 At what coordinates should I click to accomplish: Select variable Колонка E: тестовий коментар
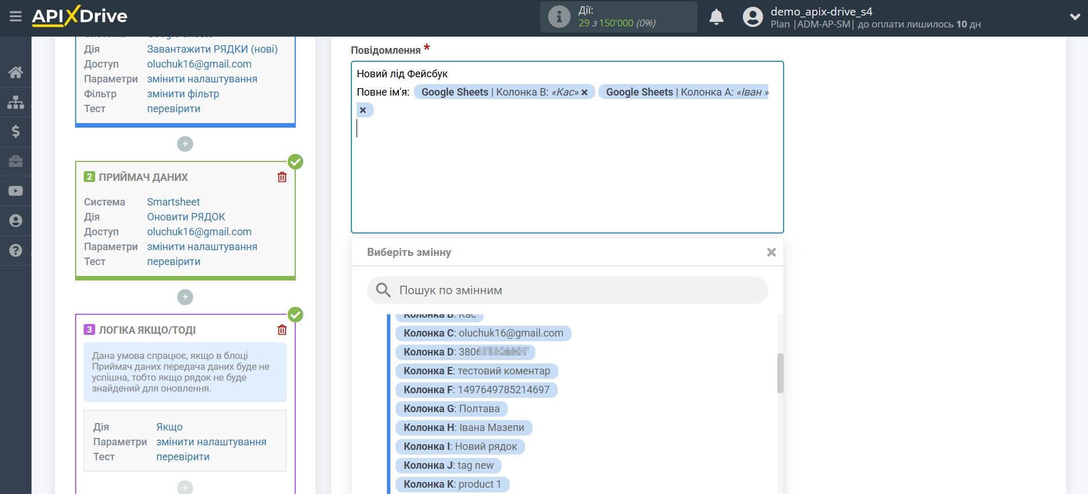tap(477, 371)
